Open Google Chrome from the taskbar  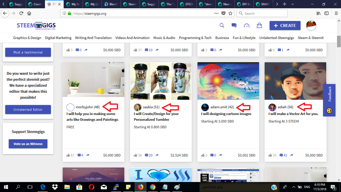click(152, 187)
